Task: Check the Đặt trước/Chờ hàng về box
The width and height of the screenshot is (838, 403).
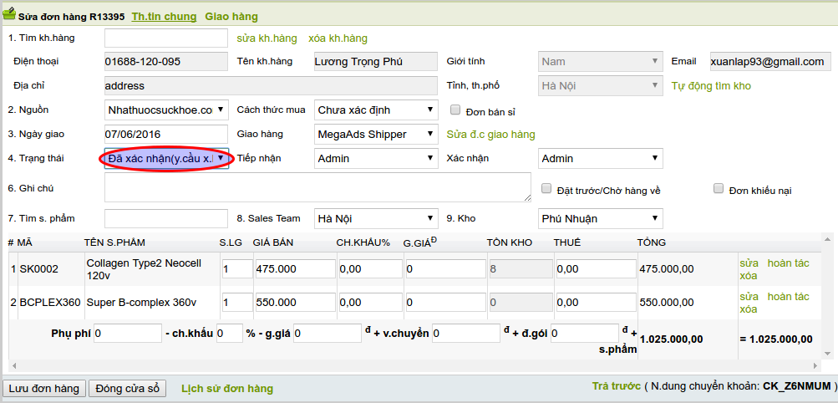Action: click(546, 189)
